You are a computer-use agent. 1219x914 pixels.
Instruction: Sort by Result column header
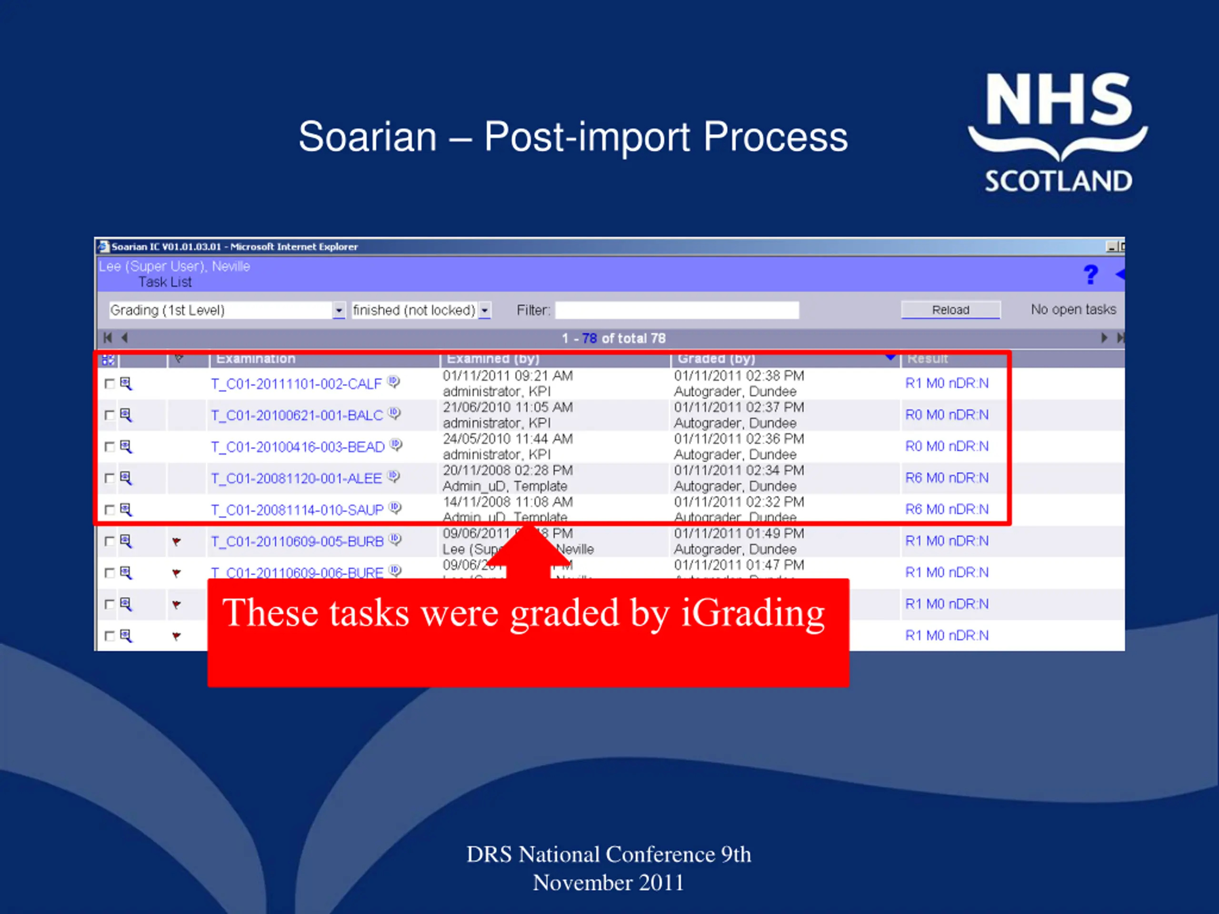(x=928, y=359)
